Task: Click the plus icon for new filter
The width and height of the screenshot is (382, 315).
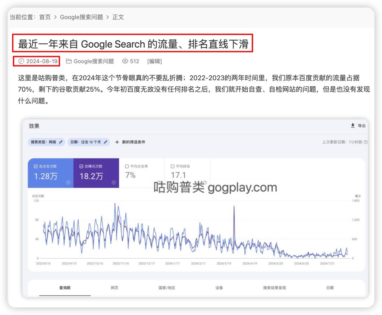Action: (x=117, y=142)
